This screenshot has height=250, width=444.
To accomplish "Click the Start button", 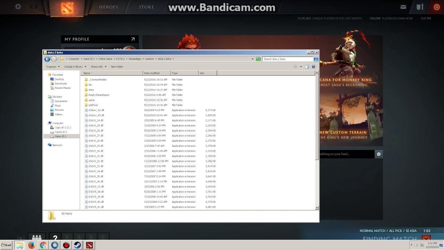I will point(7,245).
